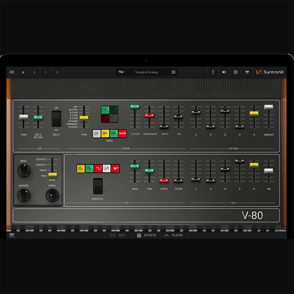Click the panic exclamation mark icon
Screen dimensions: 294x294
pyautogui.click(x=213, y=72)
